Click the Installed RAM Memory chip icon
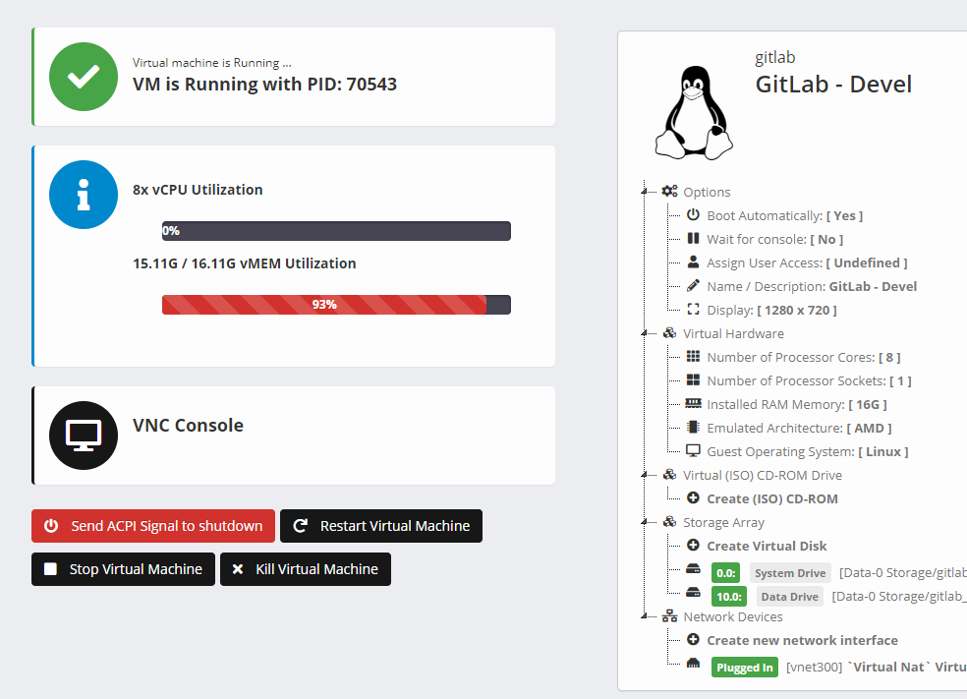This screenshot has height=699, width=967. (693, 403)
